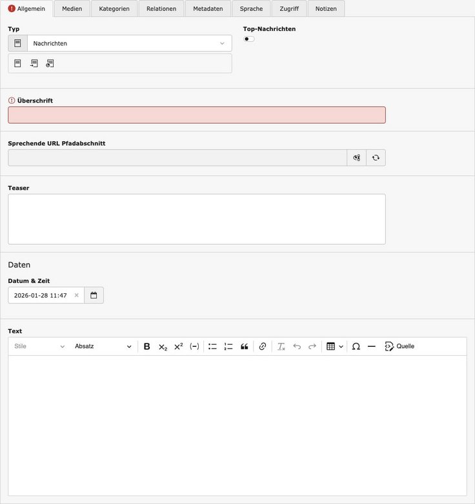Insert a block quote
The width and height of the screenshot is (475, 504).
[x=245, y=346]
